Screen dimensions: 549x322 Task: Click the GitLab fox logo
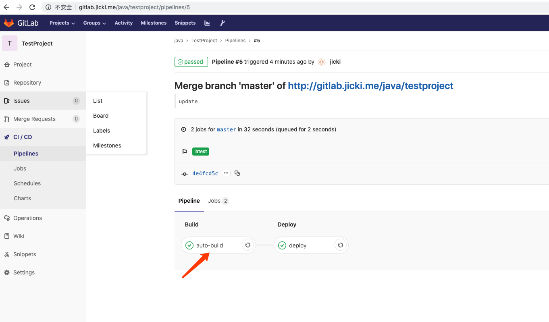click(8, 23)
